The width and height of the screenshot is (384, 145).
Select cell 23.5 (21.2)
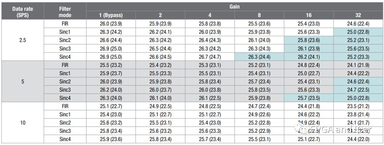[358, 106]
